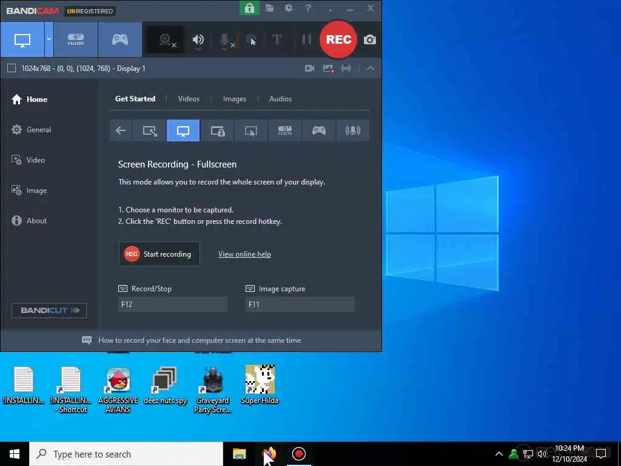621x466 pixels.
Task: Take a screenshot with camera icon
Action: [369, 39]
